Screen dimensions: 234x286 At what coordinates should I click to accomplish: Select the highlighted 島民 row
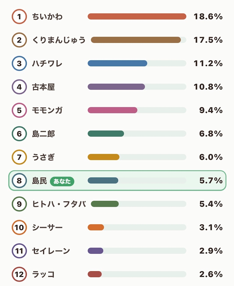pyautogui.click(x=117, y=181)
